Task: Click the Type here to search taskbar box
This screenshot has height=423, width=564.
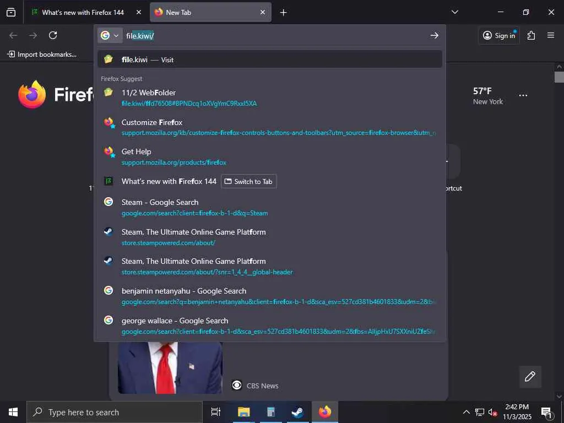Action: tap(115, 412)
